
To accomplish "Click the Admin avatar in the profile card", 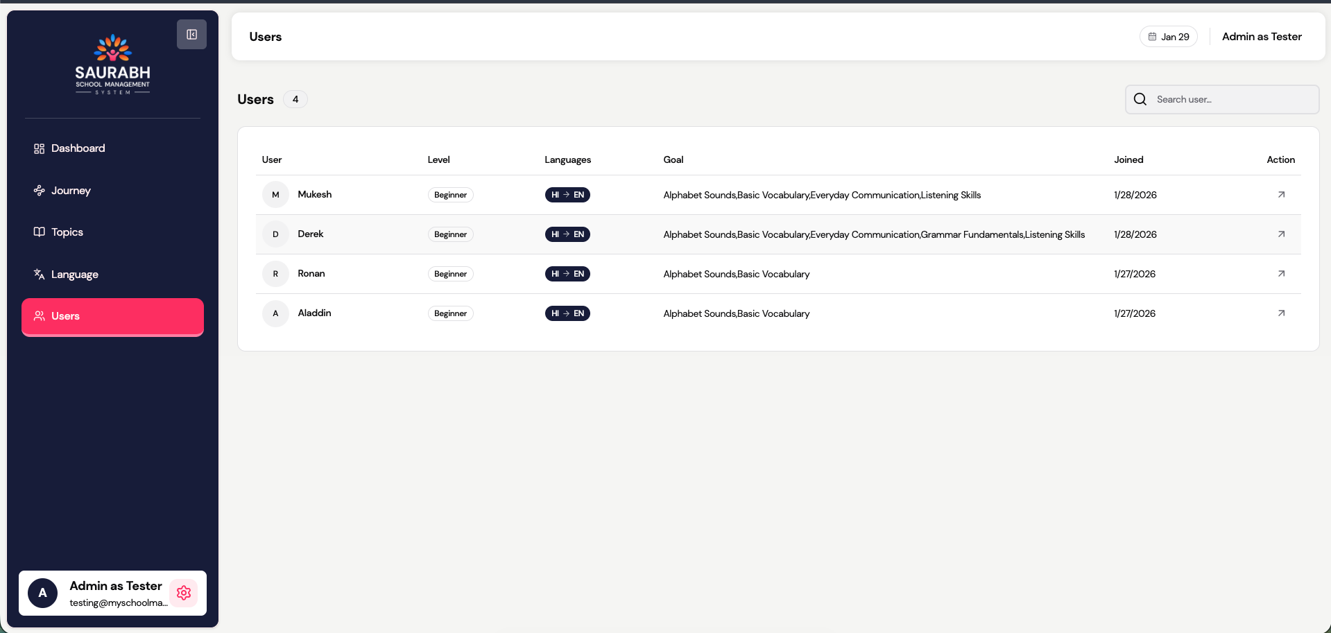I will click(43, 593).
